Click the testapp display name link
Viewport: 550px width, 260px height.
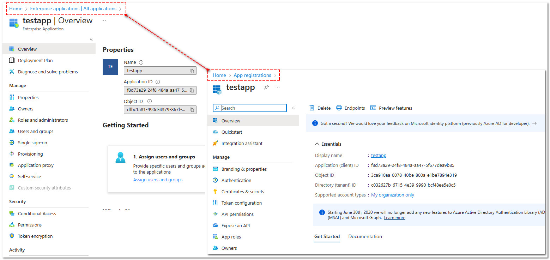tap(379, 155)
